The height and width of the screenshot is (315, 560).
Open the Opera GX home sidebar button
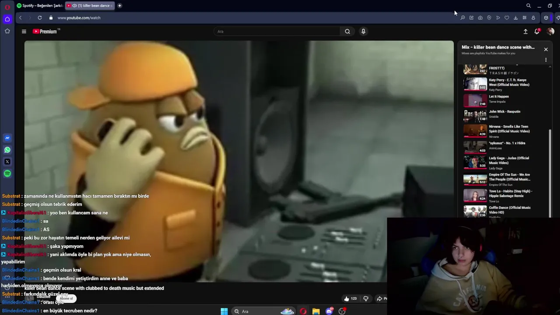(7, 19)
